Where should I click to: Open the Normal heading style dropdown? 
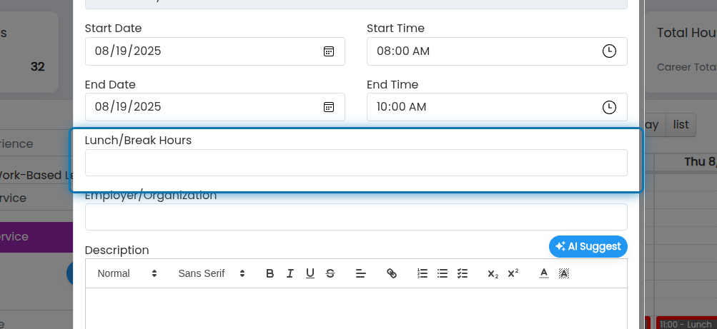[127, 273]
